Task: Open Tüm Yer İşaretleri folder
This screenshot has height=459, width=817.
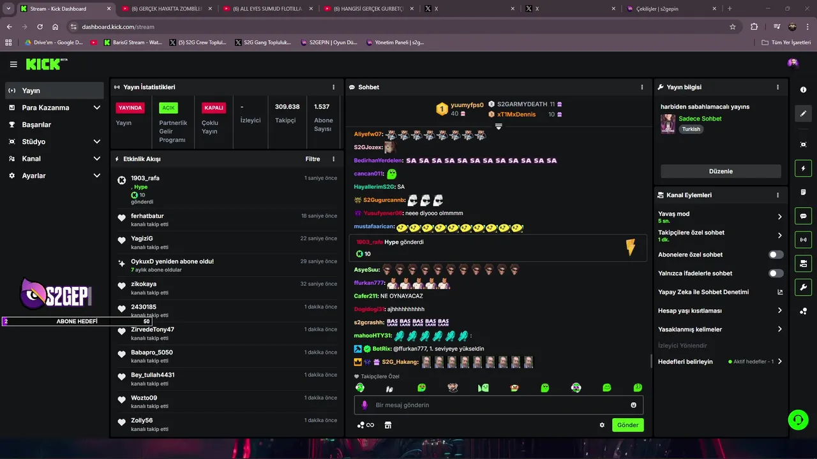Action: coord(786,43)
